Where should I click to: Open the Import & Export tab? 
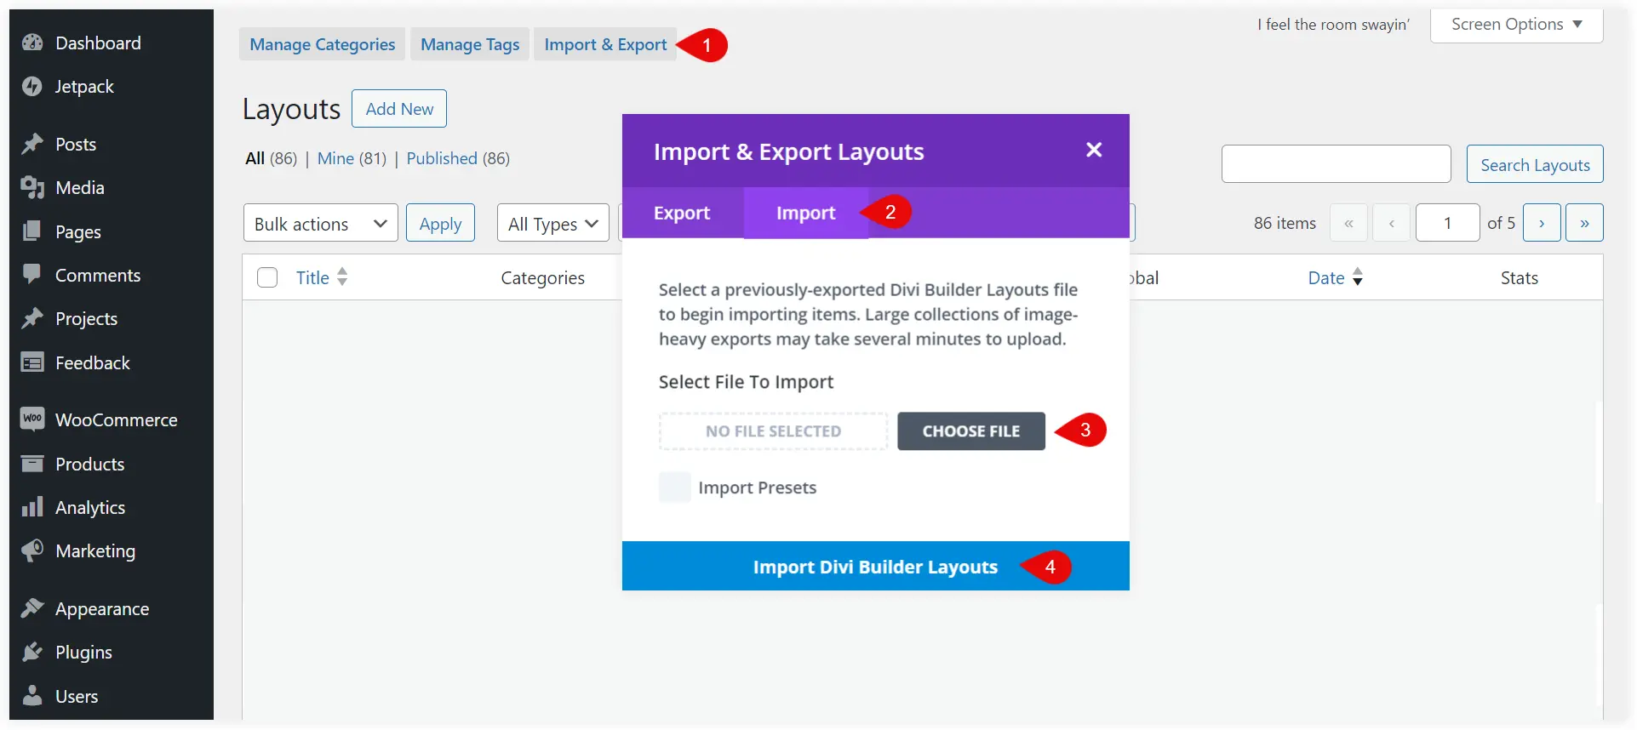(x=605, y=44)
